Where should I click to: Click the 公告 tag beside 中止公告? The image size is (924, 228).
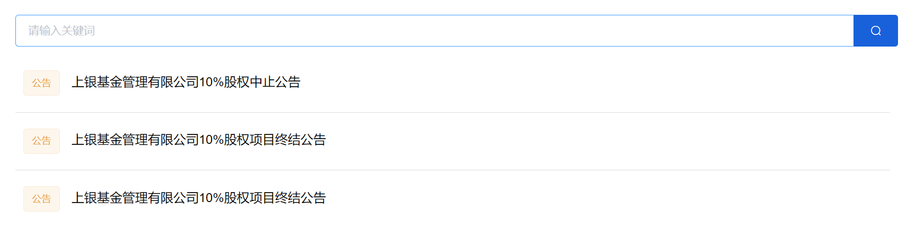41,83
